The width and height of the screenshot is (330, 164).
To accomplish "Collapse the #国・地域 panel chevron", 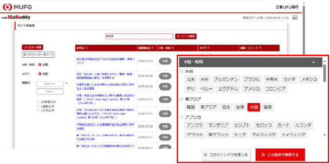I will [x=313, y=62].
